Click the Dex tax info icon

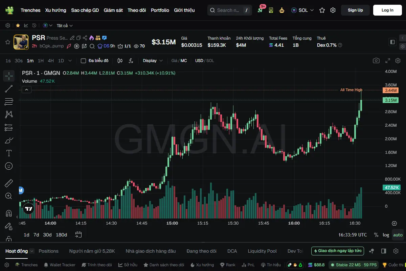[340, 45]
